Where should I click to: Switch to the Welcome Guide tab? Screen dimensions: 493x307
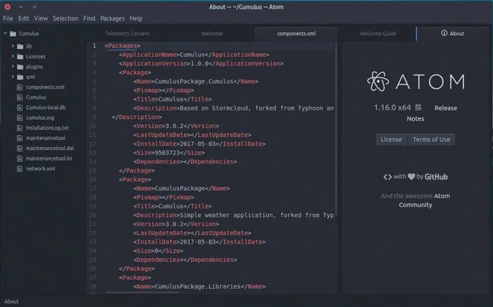click(377, 33)
